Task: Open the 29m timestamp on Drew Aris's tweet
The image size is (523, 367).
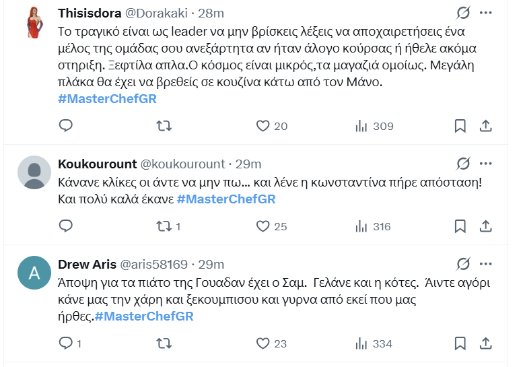Action: click(x=212, y=264)
